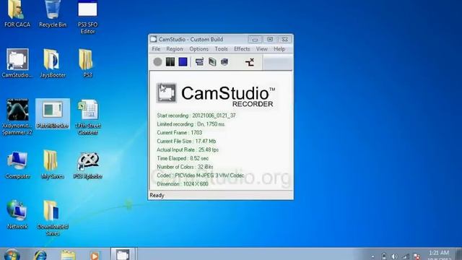Open Windows Explorer from taskbar
The height and width of the screenshot is (260, 462).
pos(68,255)
